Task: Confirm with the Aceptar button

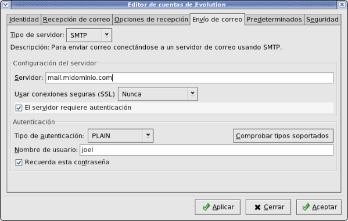Action: pyautogui.click(x=319, y=207)
